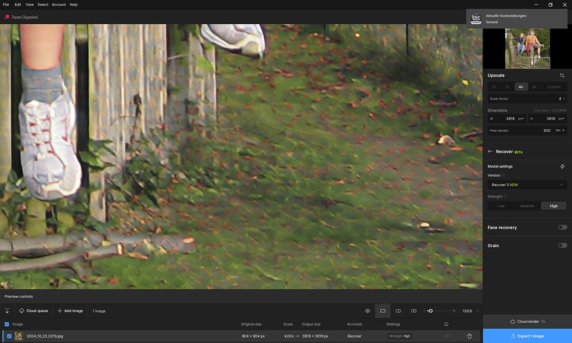Select side-by-side view layout icon

pos(414,311)
